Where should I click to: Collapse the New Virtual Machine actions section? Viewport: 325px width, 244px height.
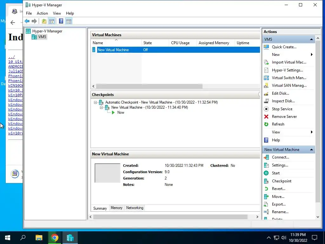tap(311, 150)
